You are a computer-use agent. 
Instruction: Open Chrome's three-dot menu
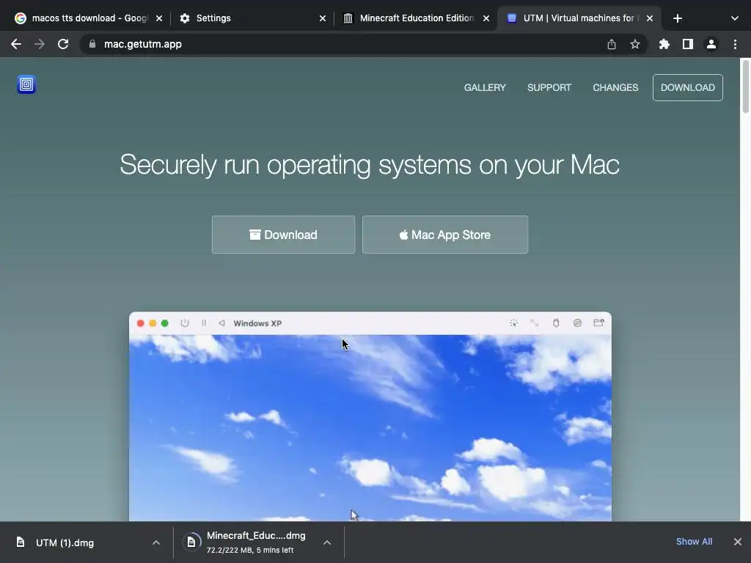coord(735,44)
